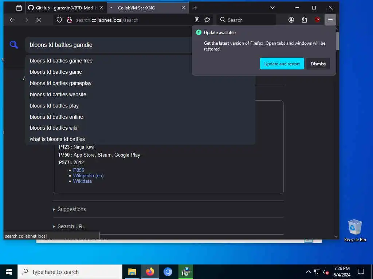Screen dimensions: 373x279
Task: Click the Firefox toolbar Search box
Action: click(x=246, y=20)
